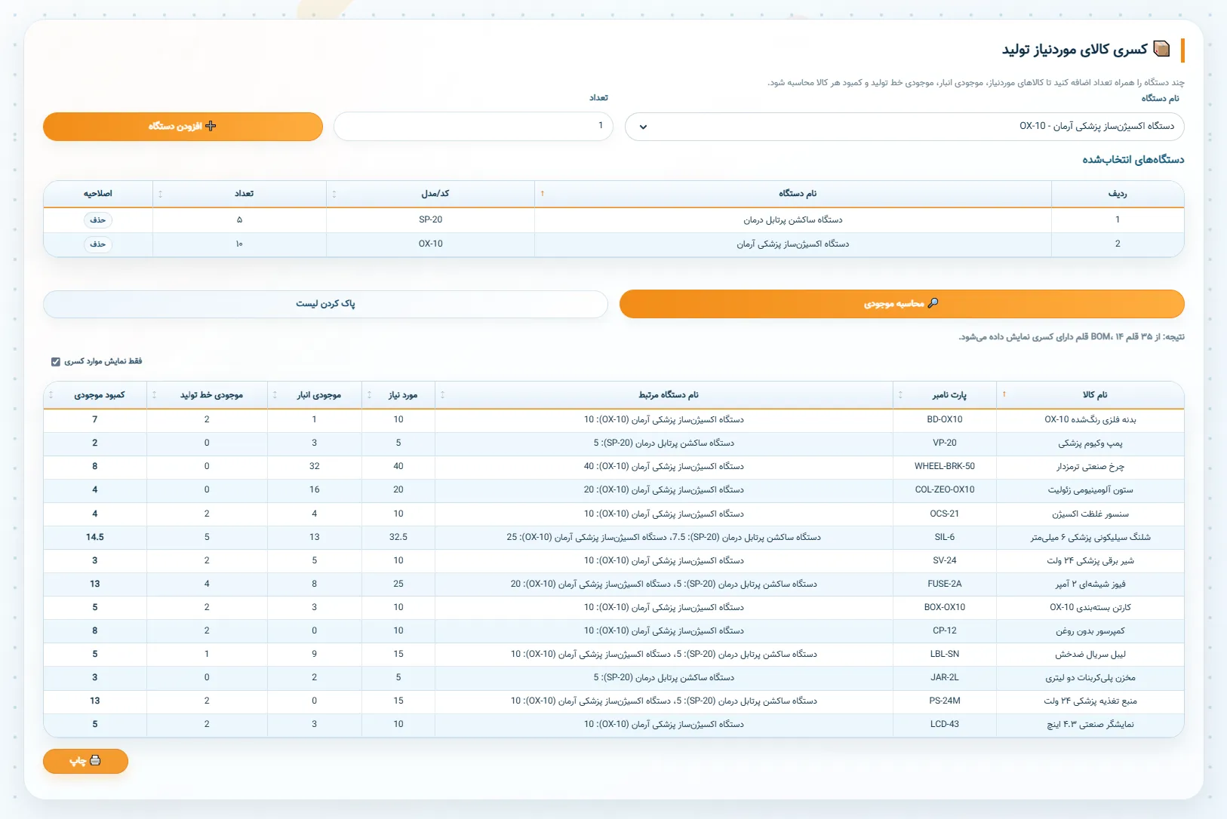This screenshot has height=819, width=1227.
Task: Sort results by موجودی خط تولید arrows
Action: [155, 394]
